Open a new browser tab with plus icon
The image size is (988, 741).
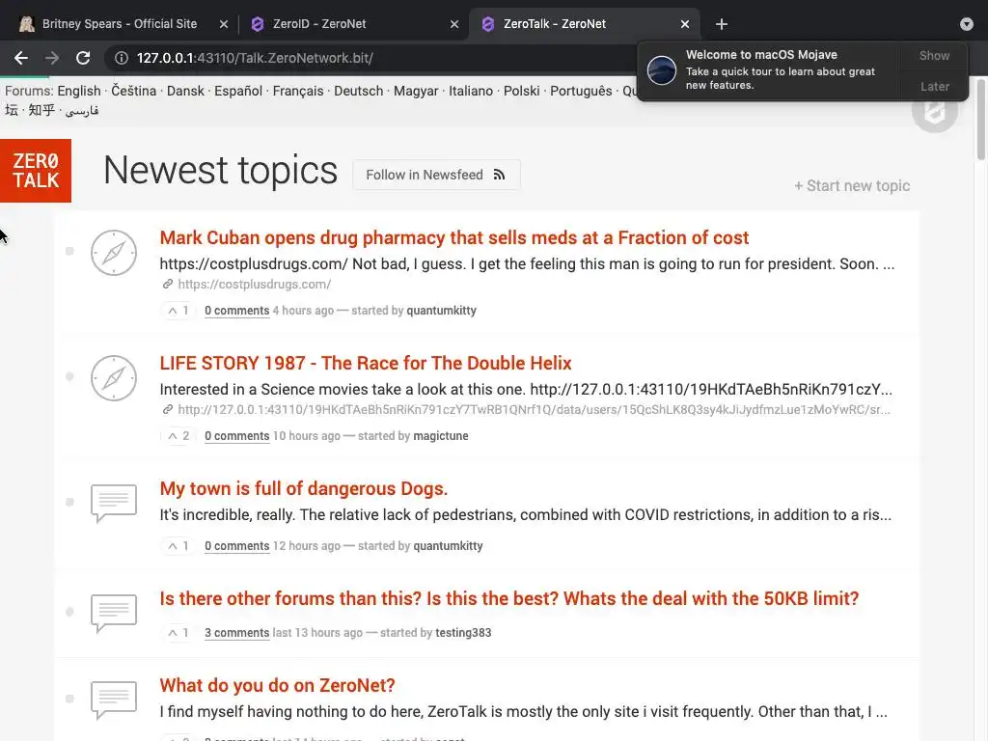coord(722,24)
